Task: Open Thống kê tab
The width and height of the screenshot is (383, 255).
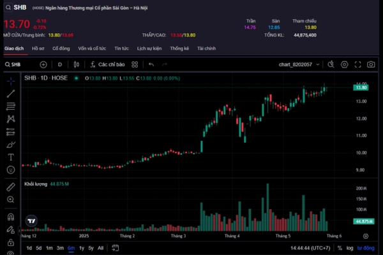Action: click(x=179, y=48)
